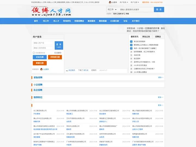This screenshot has width=196, height=147.
Task: Open news item 6 延迟退休
Action: [137, 59]
